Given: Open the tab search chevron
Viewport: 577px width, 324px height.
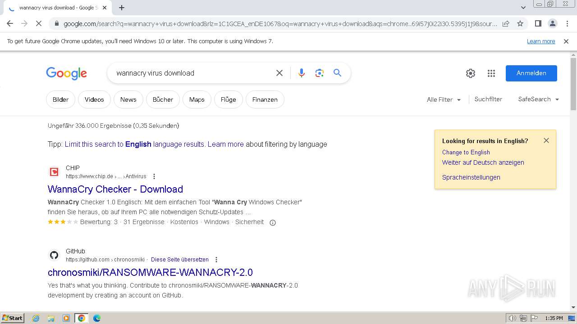Looking at the screenshot, I should coord(523,7).
